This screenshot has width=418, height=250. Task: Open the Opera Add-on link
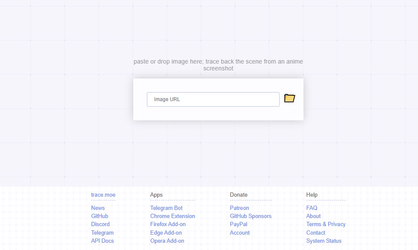pos(167,241)
